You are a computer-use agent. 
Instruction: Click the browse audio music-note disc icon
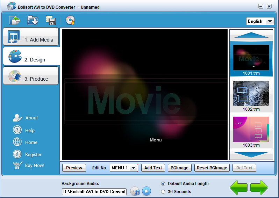tap(135, 191)
